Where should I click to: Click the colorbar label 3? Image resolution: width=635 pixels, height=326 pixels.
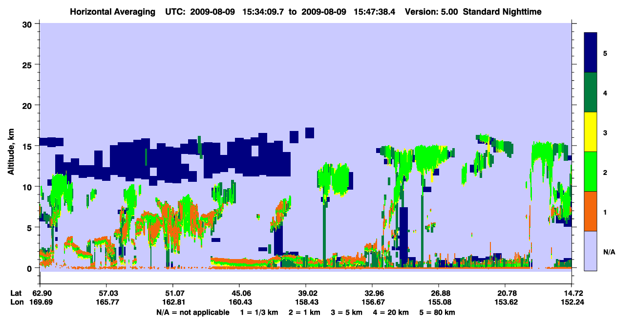605,132
